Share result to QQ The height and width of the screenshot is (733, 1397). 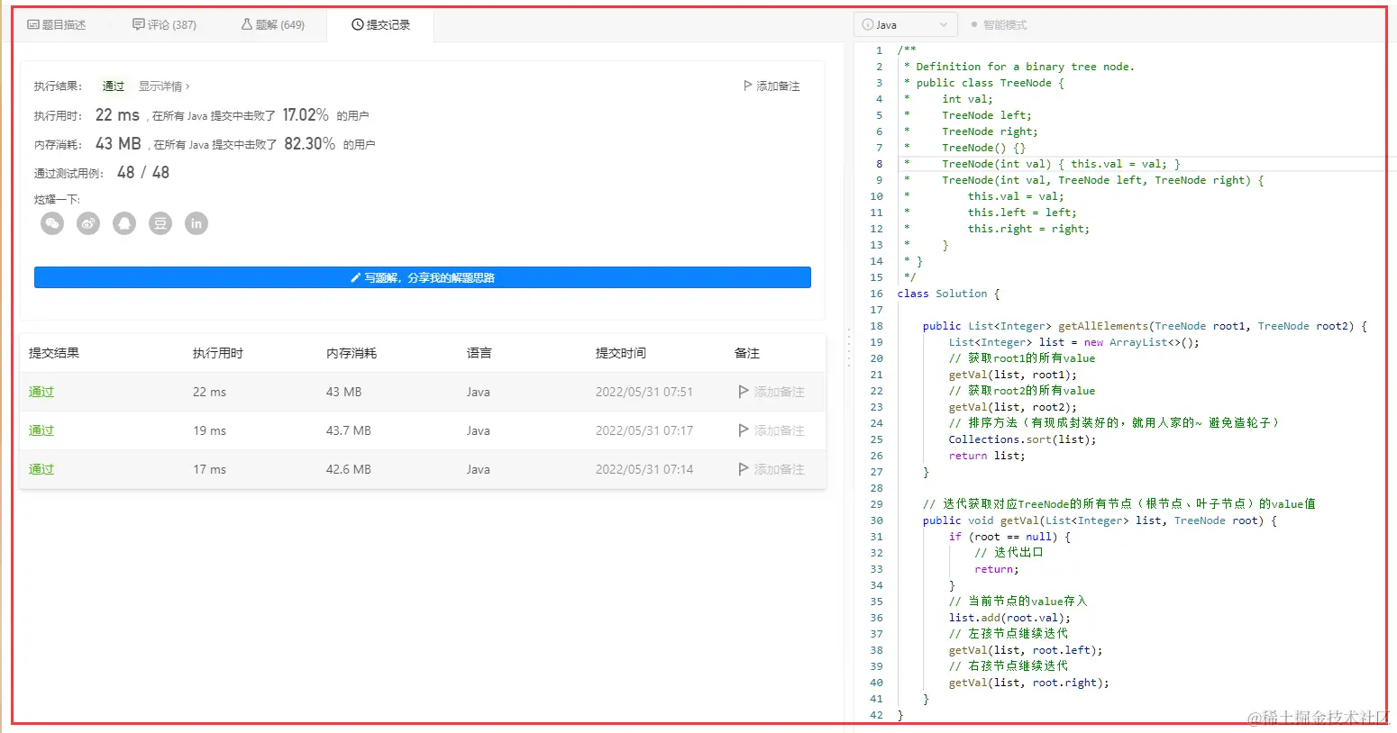coord(124,223)
